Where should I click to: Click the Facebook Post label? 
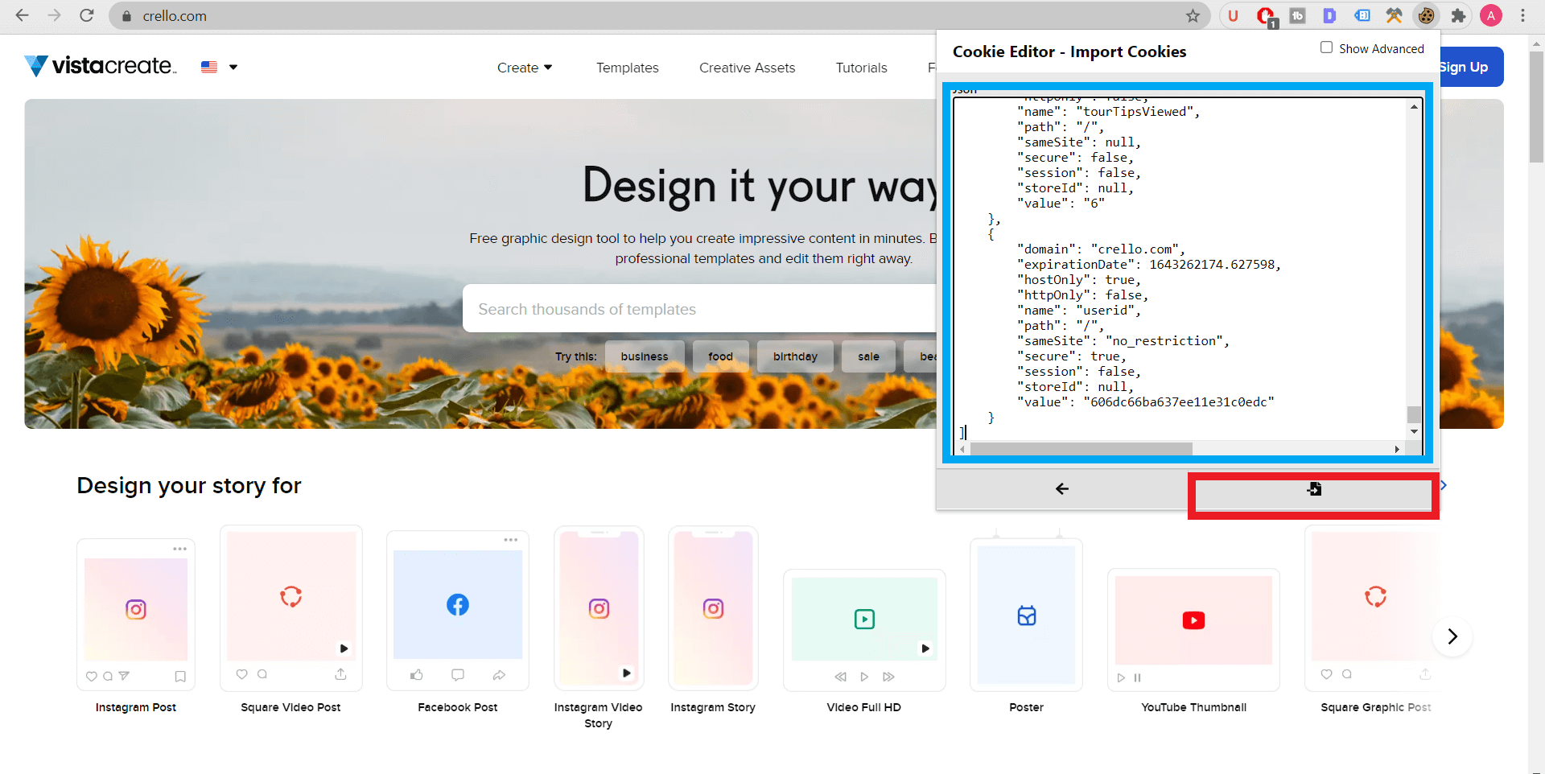[x=458, y=707]
